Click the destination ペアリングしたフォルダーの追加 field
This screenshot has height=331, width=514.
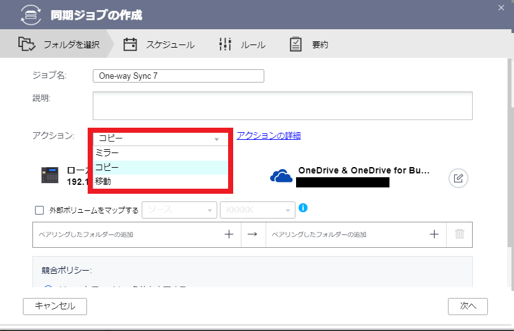(356, 234)
